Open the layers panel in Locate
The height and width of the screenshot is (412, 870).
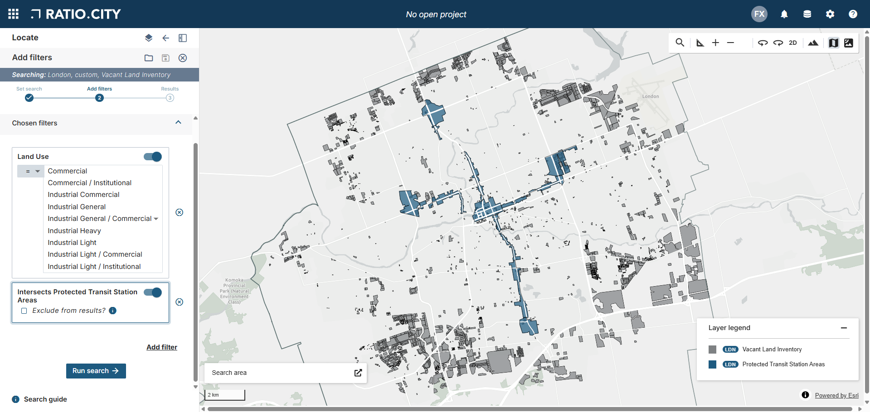coord(148,38)
